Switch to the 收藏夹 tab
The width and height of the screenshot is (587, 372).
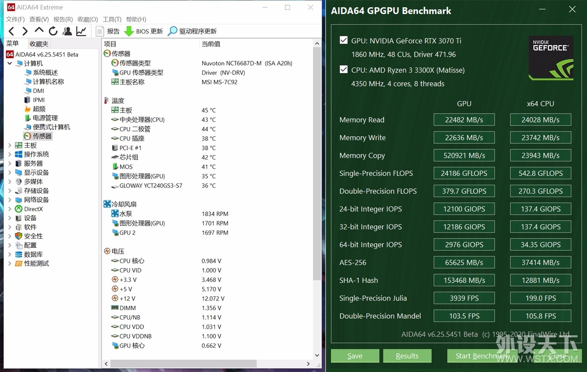pyautogui.click(x=39, y=44)
